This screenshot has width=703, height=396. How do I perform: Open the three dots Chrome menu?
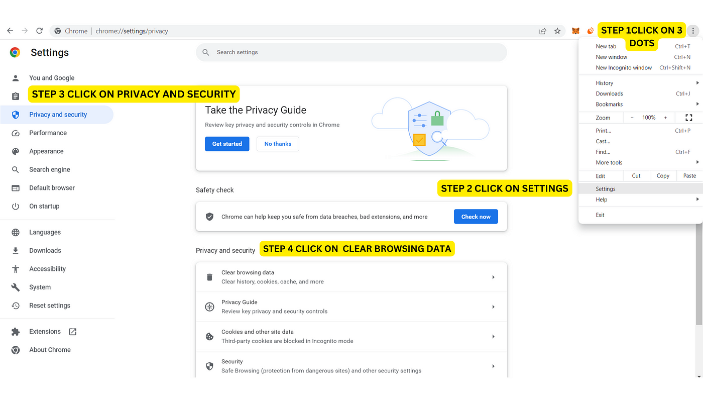[693, 31]
